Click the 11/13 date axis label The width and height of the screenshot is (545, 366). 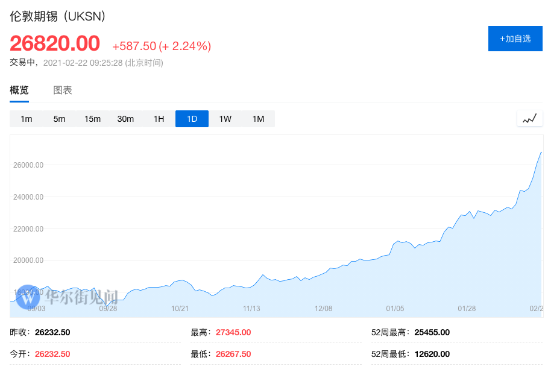tap(251, 309)
